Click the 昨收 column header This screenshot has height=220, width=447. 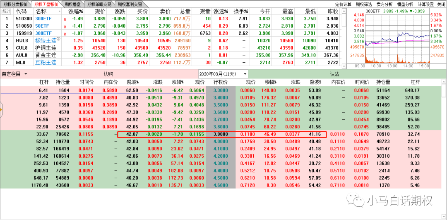coord(333,12)
